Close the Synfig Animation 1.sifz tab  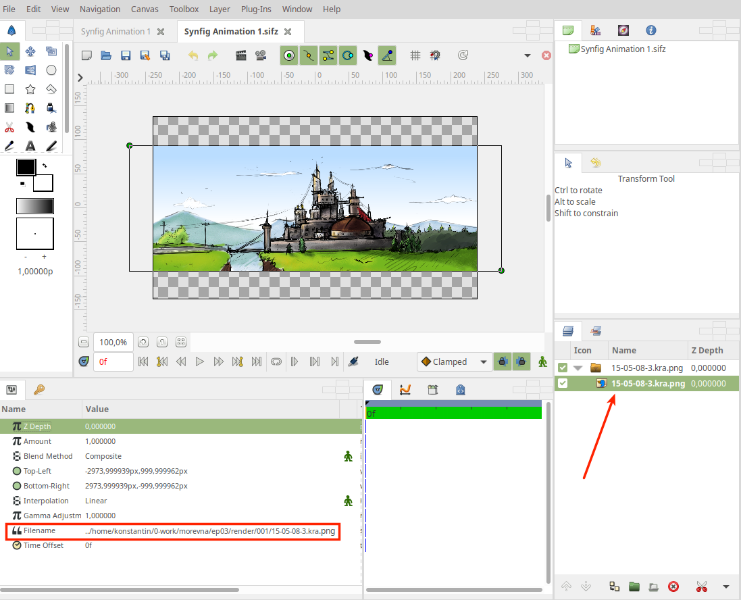pos(288,32)
